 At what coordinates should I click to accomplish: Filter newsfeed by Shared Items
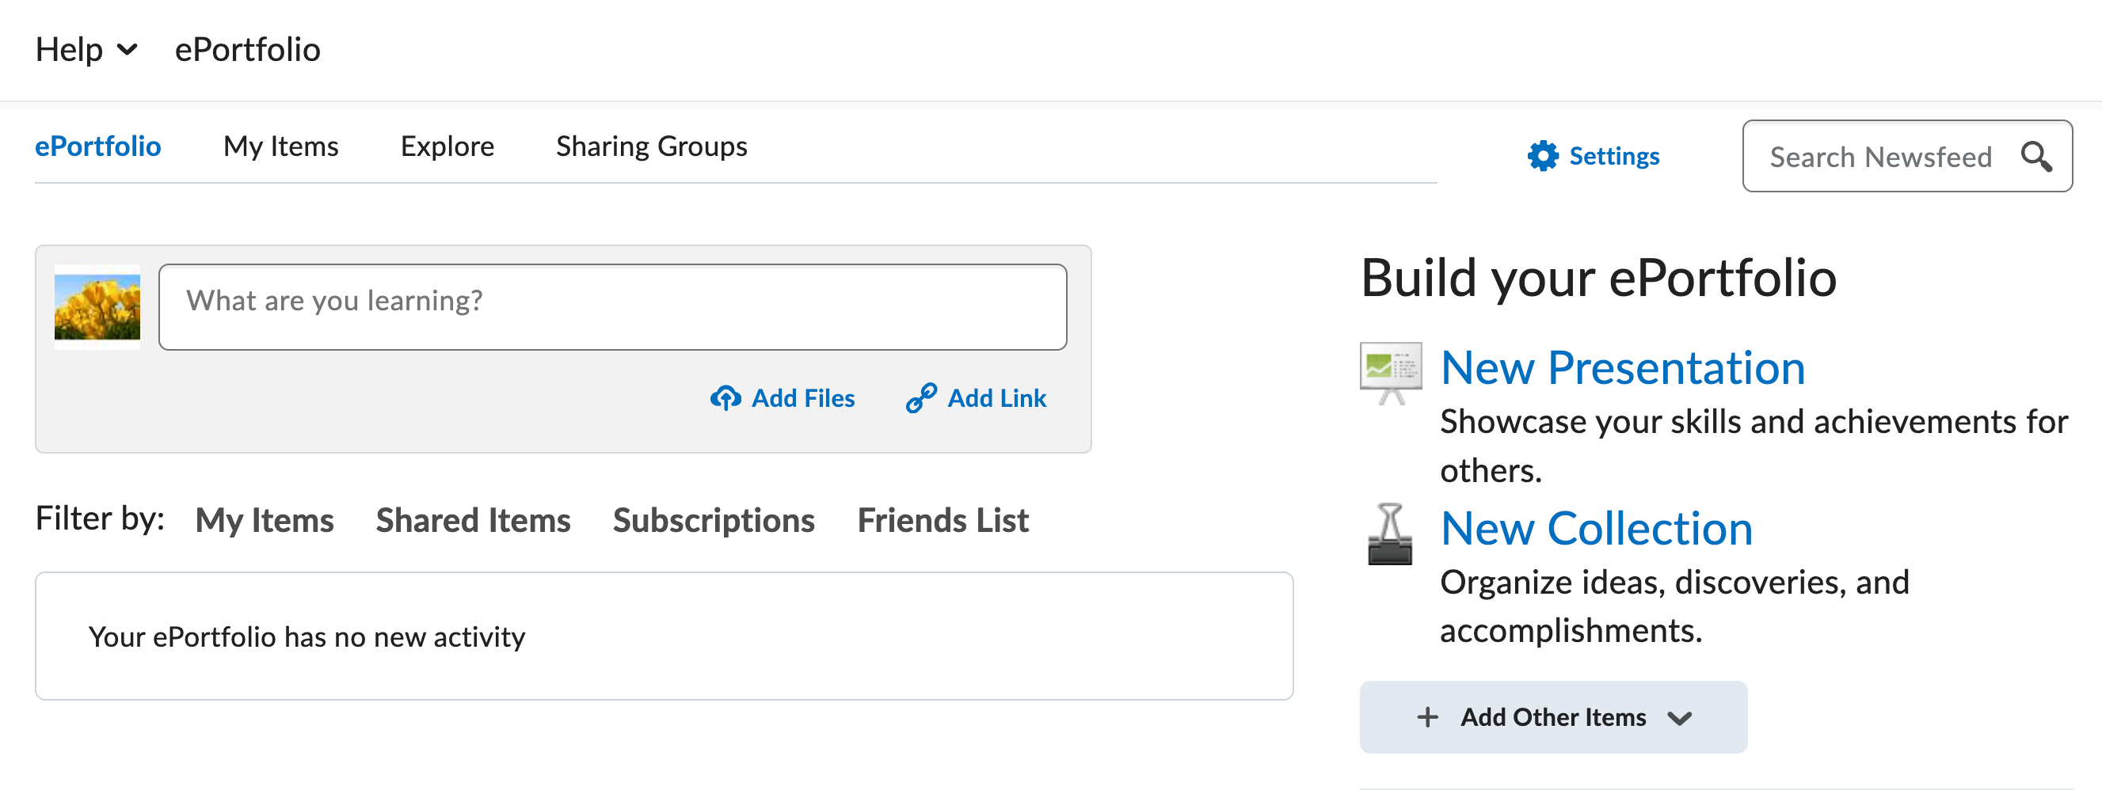[x=474, y=520]
